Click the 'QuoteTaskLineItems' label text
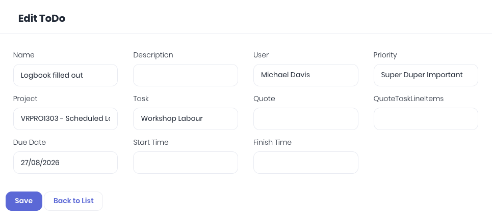This screenshot has height=223, width=492. pos(408,99)
